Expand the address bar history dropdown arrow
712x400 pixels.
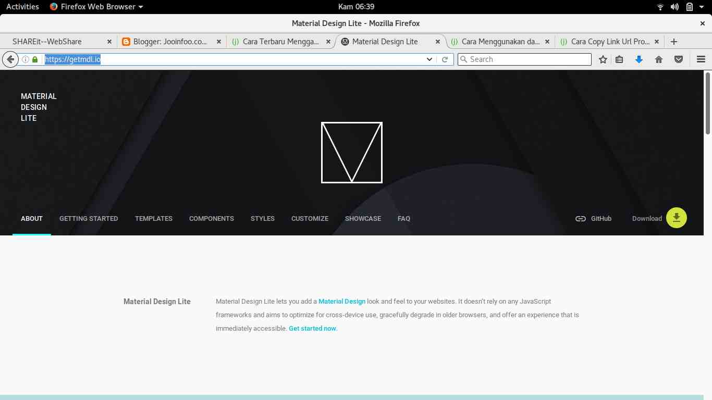[x=429, y=59]
